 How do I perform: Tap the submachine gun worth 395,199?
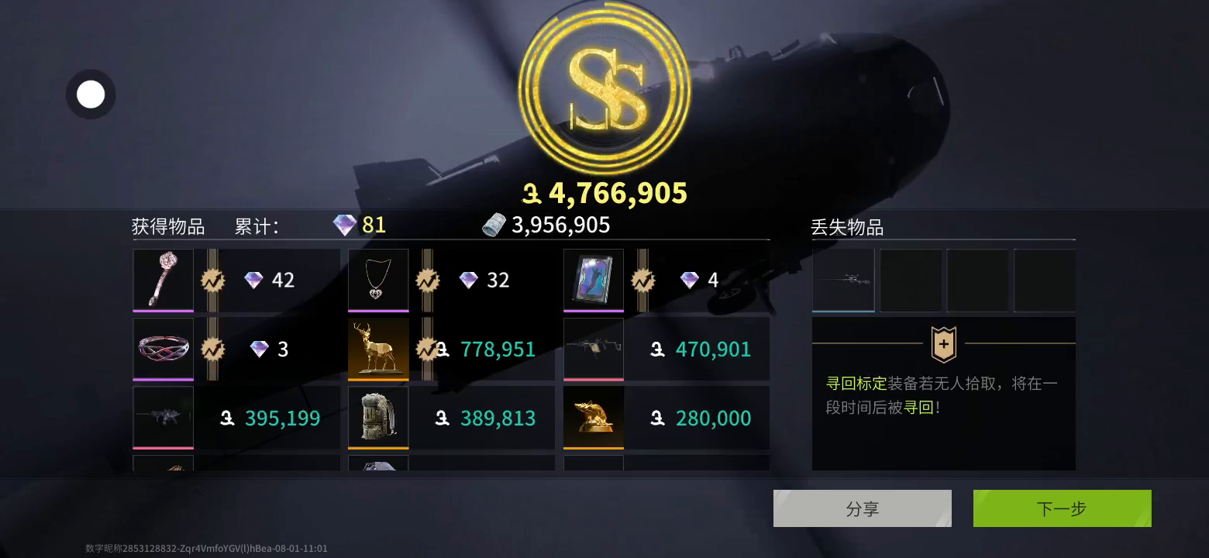click(164, 418)
